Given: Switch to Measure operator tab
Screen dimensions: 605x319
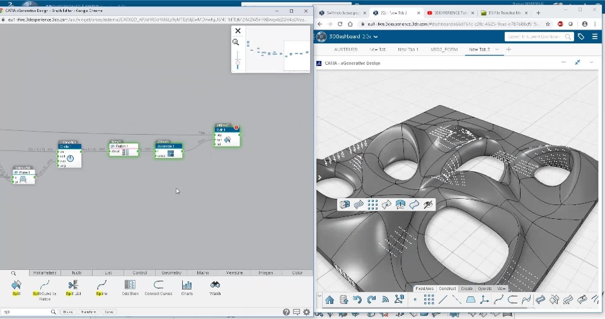Looking at the screenshot, I should coord(234,273).
